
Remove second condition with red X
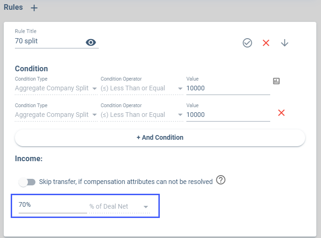[x=281, y=113]
